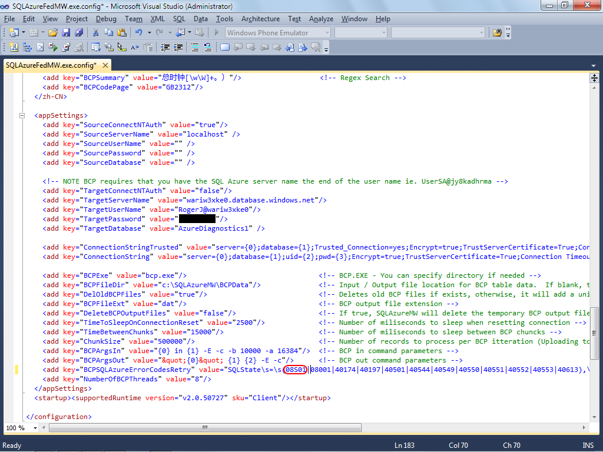
Task: Open the Architecture menu
Action: [x=260, y=19]
